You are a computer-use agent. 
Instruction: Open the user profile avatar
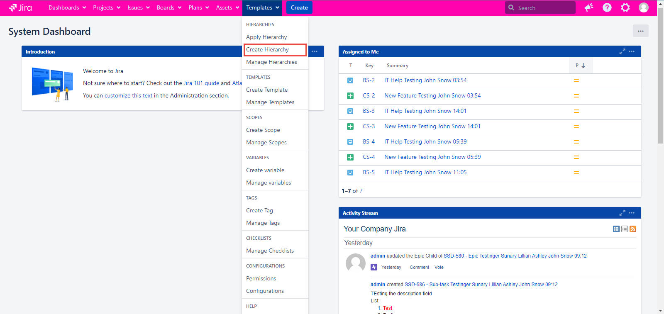[643, 7]
